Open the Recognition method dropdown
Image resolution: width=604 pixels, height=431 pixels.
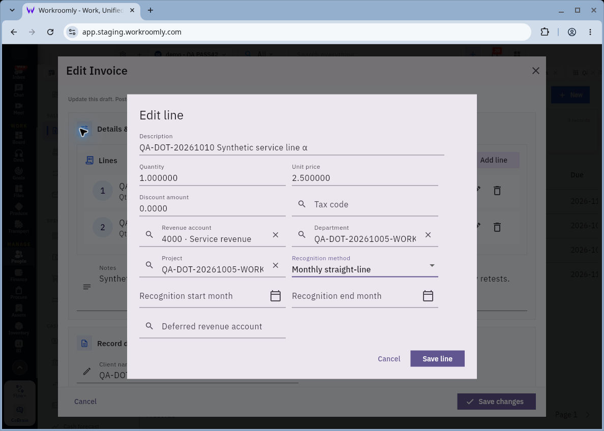pyautogui.click(x=365, y=265)
